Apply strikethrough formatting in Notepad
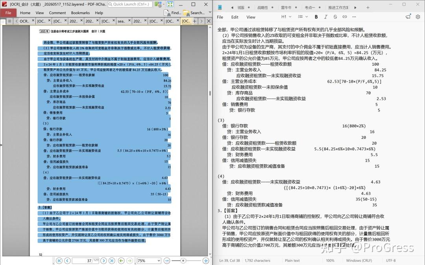The width and height of the screenshot is (425, 265). click(335, 17)
